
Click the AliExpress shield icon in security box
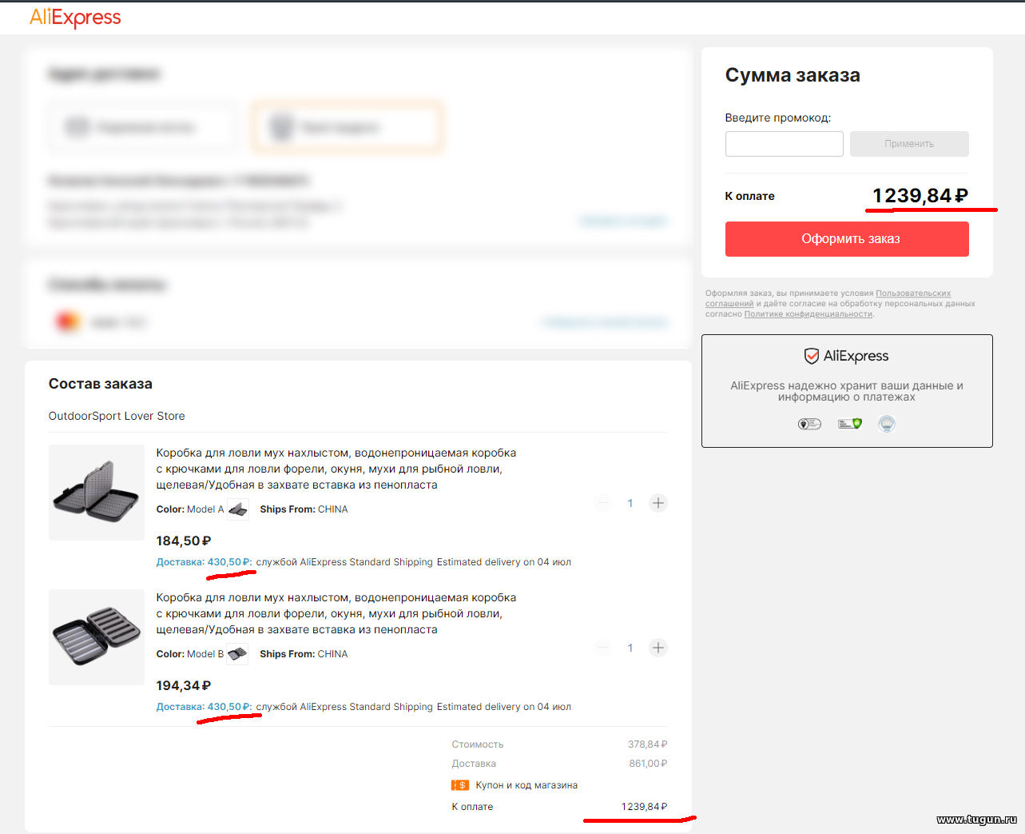click(x=811, y=356)
